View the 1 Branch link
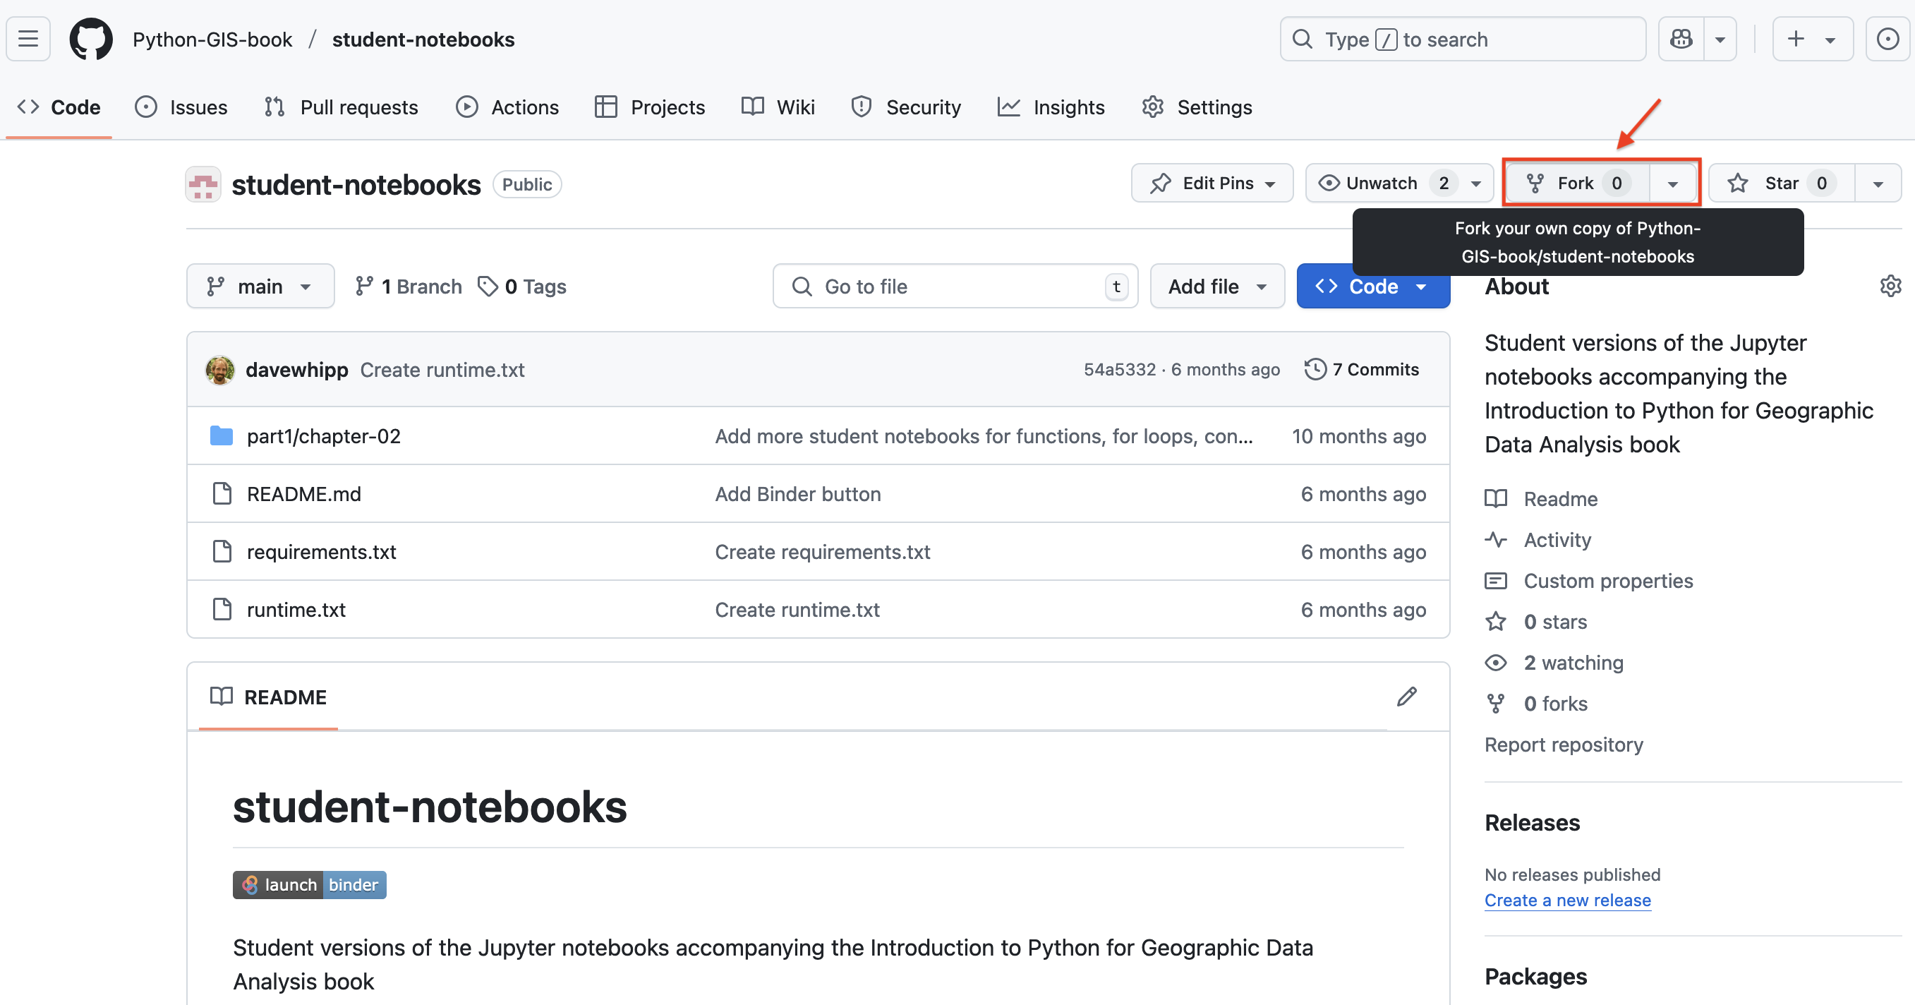Screen dimensions: 1915x1005 408,287
